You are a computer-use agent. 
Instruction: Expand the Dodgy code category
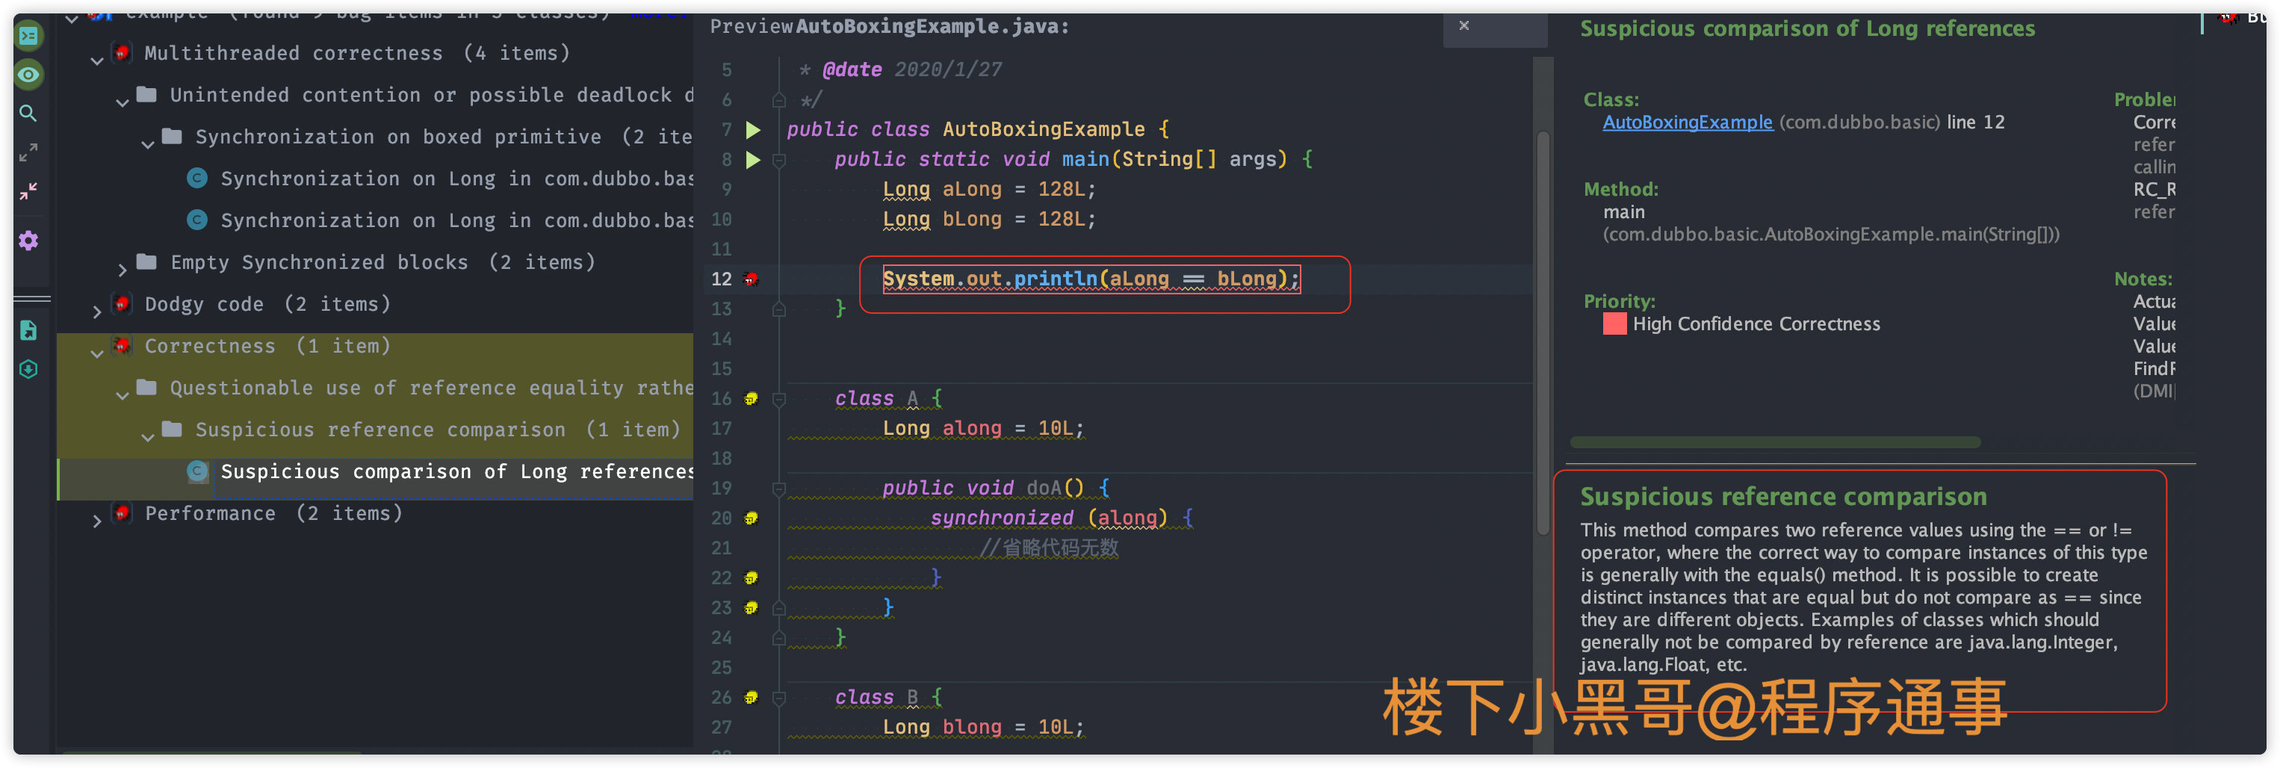tap(97, 311)
